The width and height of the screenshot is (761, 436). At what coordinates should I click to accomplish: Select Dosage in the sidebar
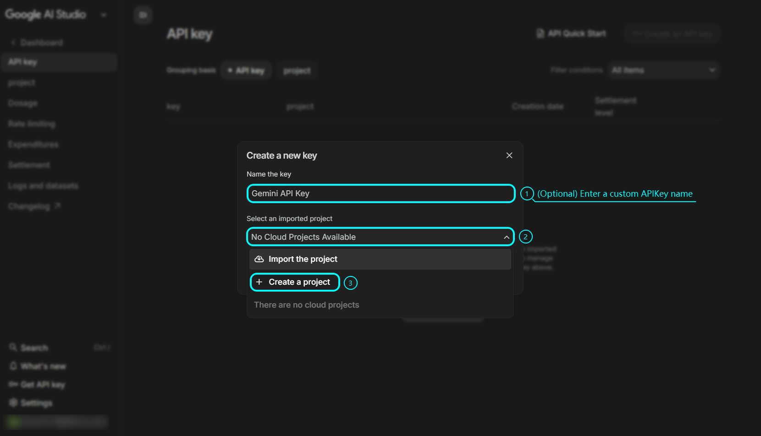coord(22,103)
